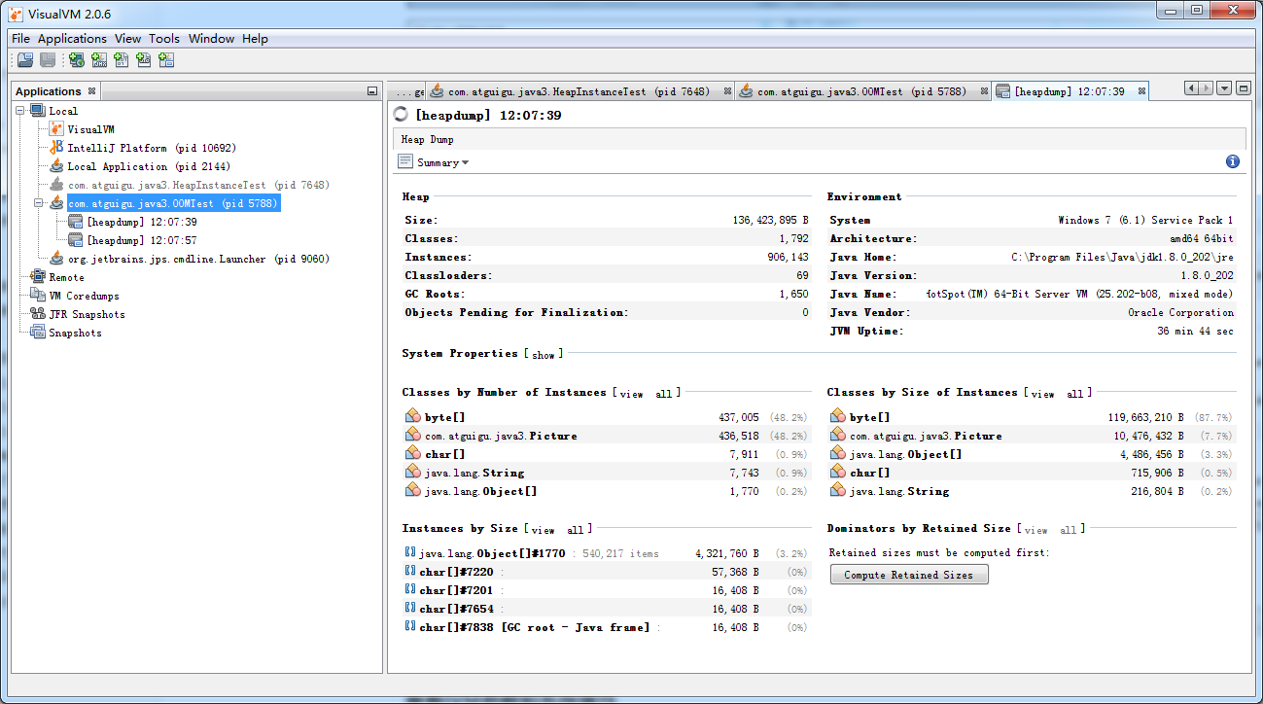Click the Remote node icon

[x=38, y=277]
